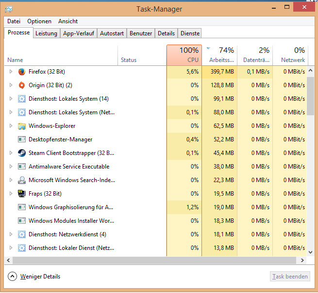
Task: Click Firefox disk value 0,1 MB/s
Action: pyautogui.click(x=258, y=72)
